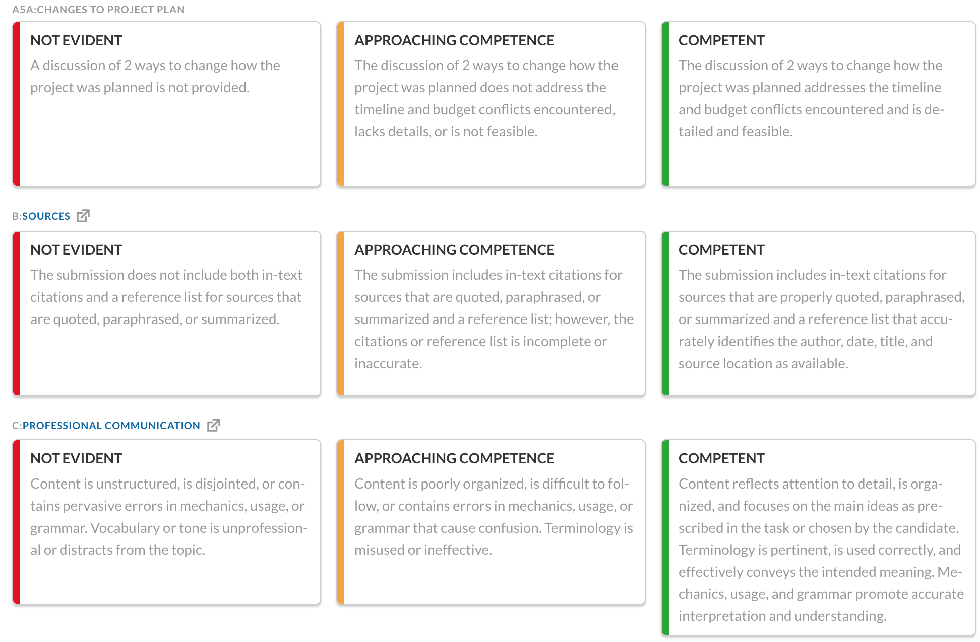Open the Sources rubric link
Viewport: 980px width, 642px height.
(x=46, y=216)
